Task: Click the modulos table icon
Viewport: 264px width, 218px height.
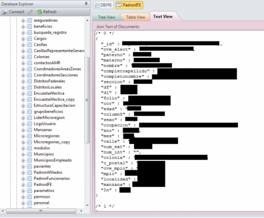Action: click(29, 148)
